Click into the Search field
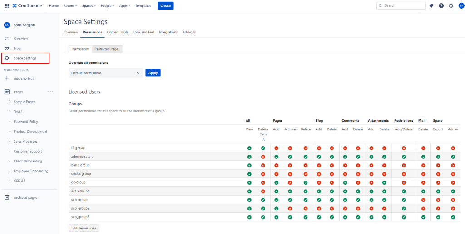 coord(402,5)
